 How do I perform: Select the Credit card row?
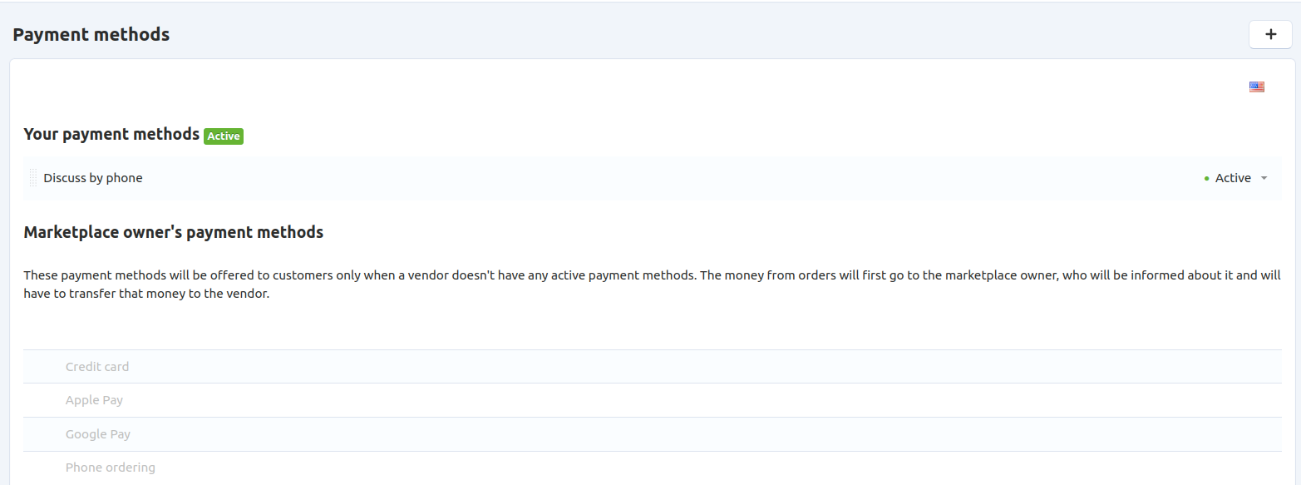653,367
